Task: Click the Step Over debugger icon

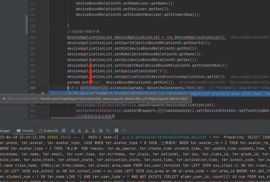Action: click(73, 131)
